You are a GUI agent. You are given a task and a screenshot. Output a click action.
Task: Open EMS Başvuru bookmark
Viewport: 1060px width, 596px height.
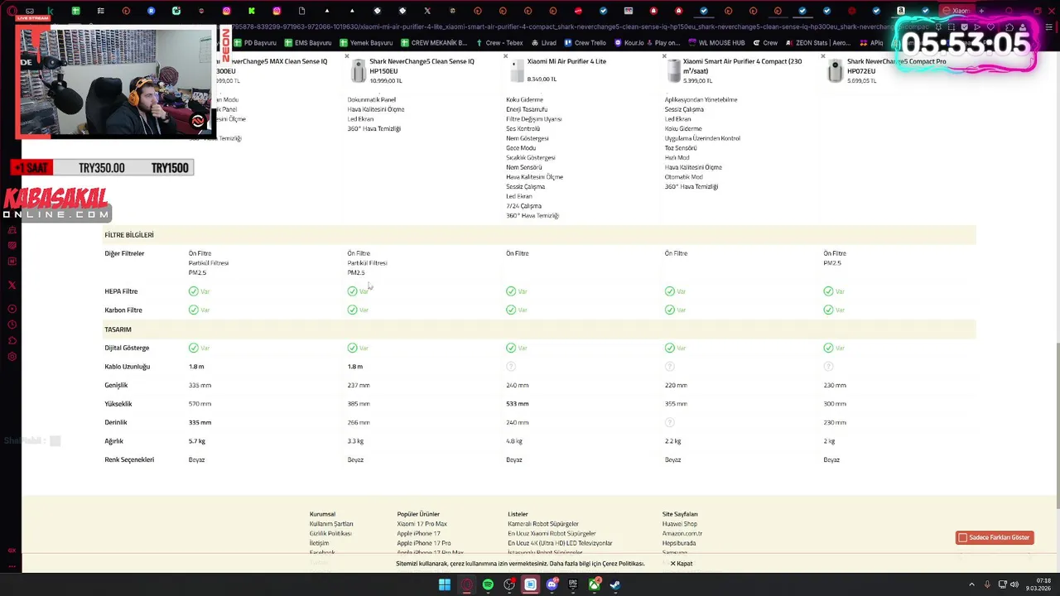coord(307,43)
